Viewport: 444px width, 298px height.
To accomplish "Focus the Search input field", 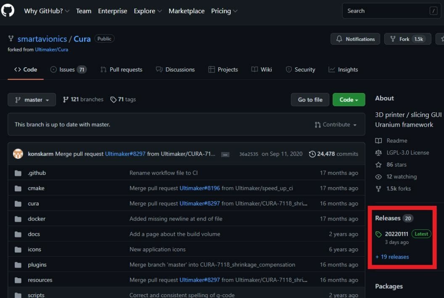I will point(391,11).
